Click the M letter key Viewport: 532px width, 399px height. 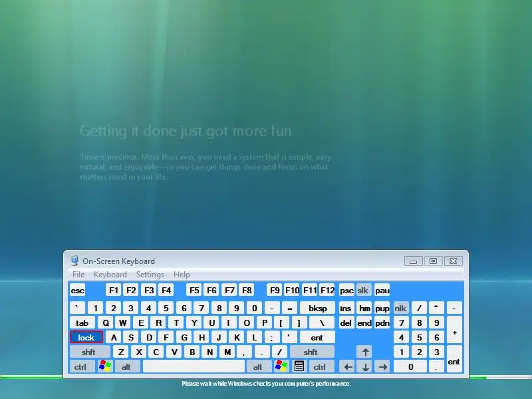[227, 352]
